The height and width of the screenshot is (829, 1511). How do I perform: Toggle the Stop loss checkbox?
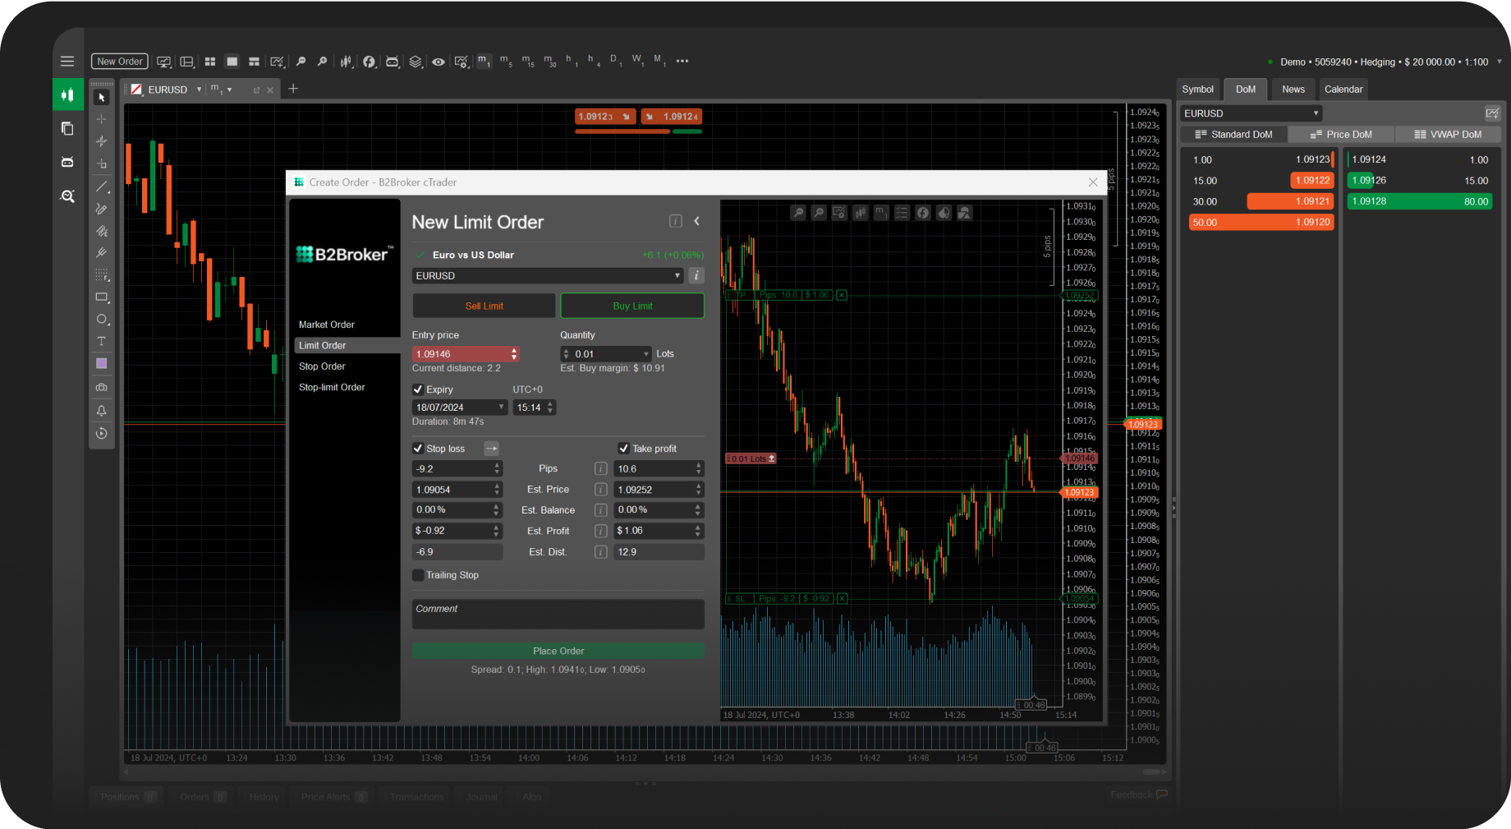pos(418,449)
